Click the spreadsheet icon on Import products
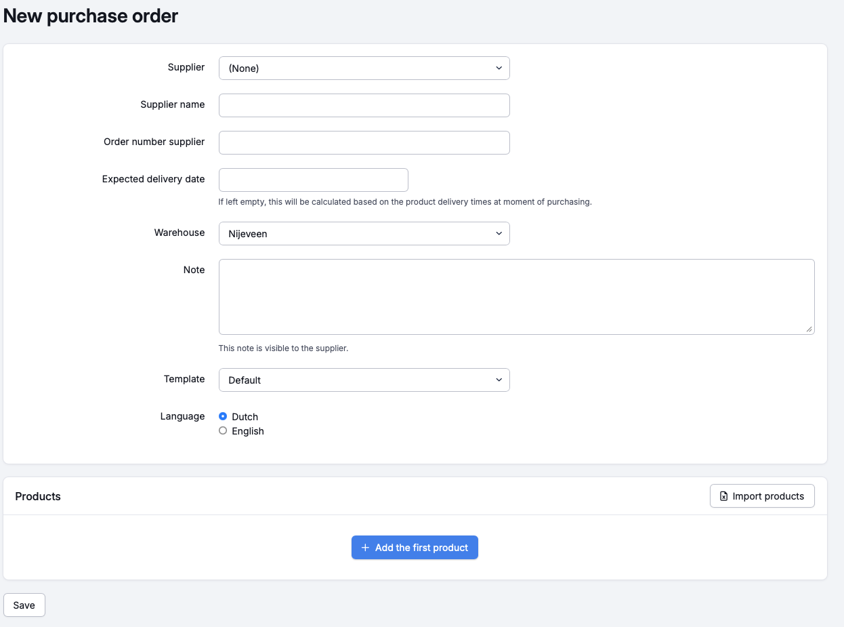 coord(723,496)
